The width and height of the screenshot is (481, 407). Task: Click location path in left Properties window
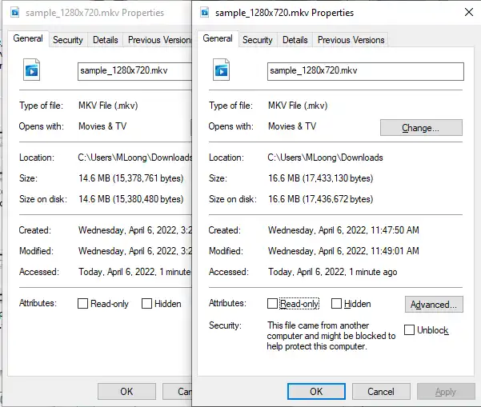click(134, 158)
